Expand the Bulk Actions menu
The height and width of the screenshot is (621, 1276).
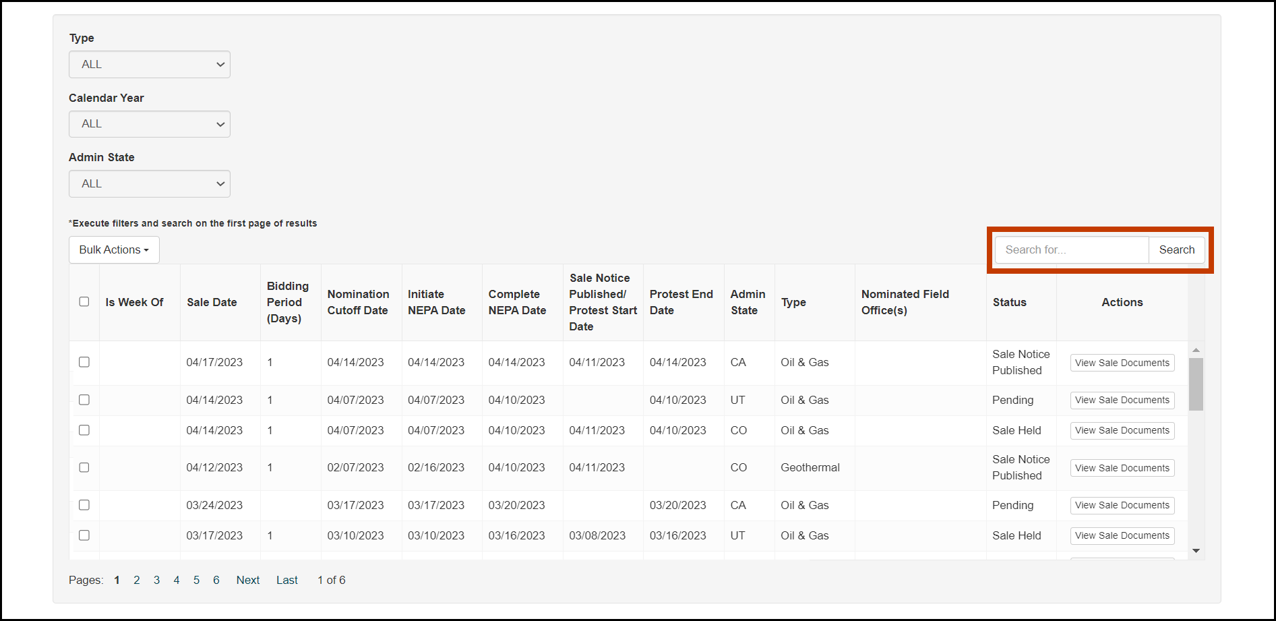pyautogui.click(x=113, y=249)
